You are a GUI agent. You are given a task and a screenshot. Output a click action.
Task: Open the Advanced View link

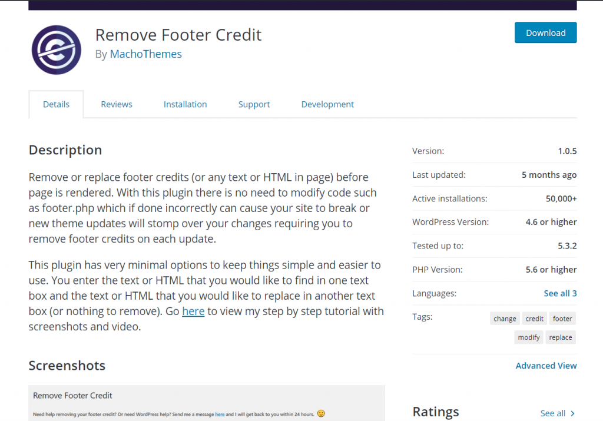pyautogui.click(x=546, y=366)
